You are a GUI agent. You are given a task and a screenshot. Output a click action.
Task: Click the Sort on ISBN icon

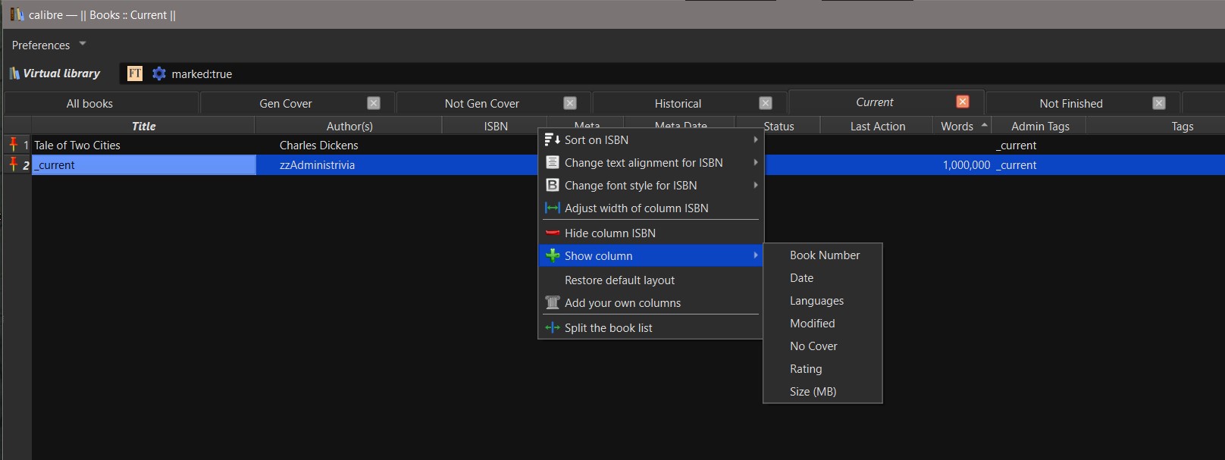click(553, 139)
